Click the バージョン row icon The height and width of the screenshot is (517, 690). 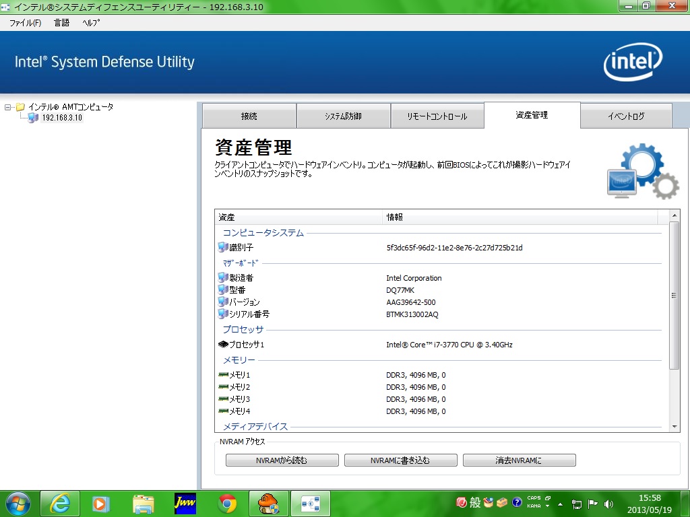click(x=223, y=302)
